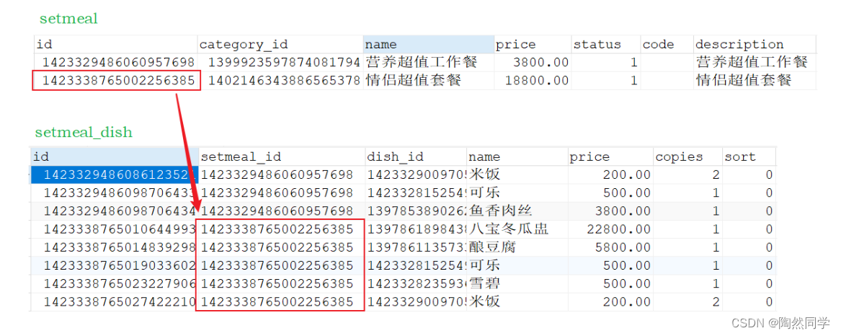Image resolution: width=841 pixels, height=336 pixels.
Task: Select setmeal id cell 1423329486060957698 in setmeal table
Action: pyautogui.click(x=116, y=62)
